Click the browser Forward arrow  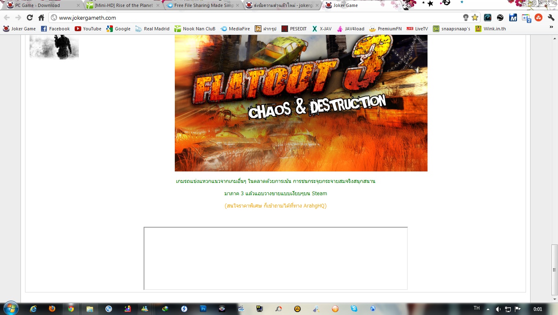[18, 18]
